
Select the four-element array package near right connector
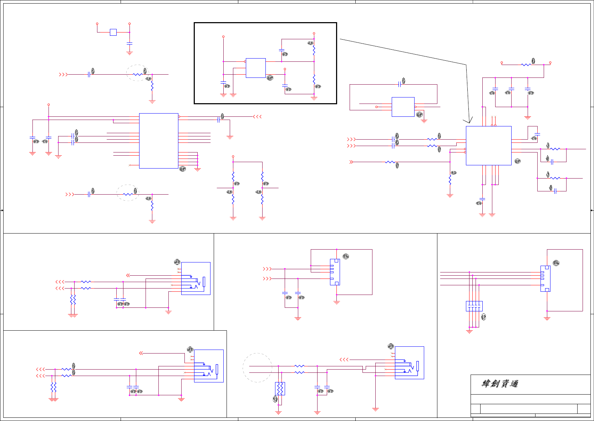tap(474, 306)
